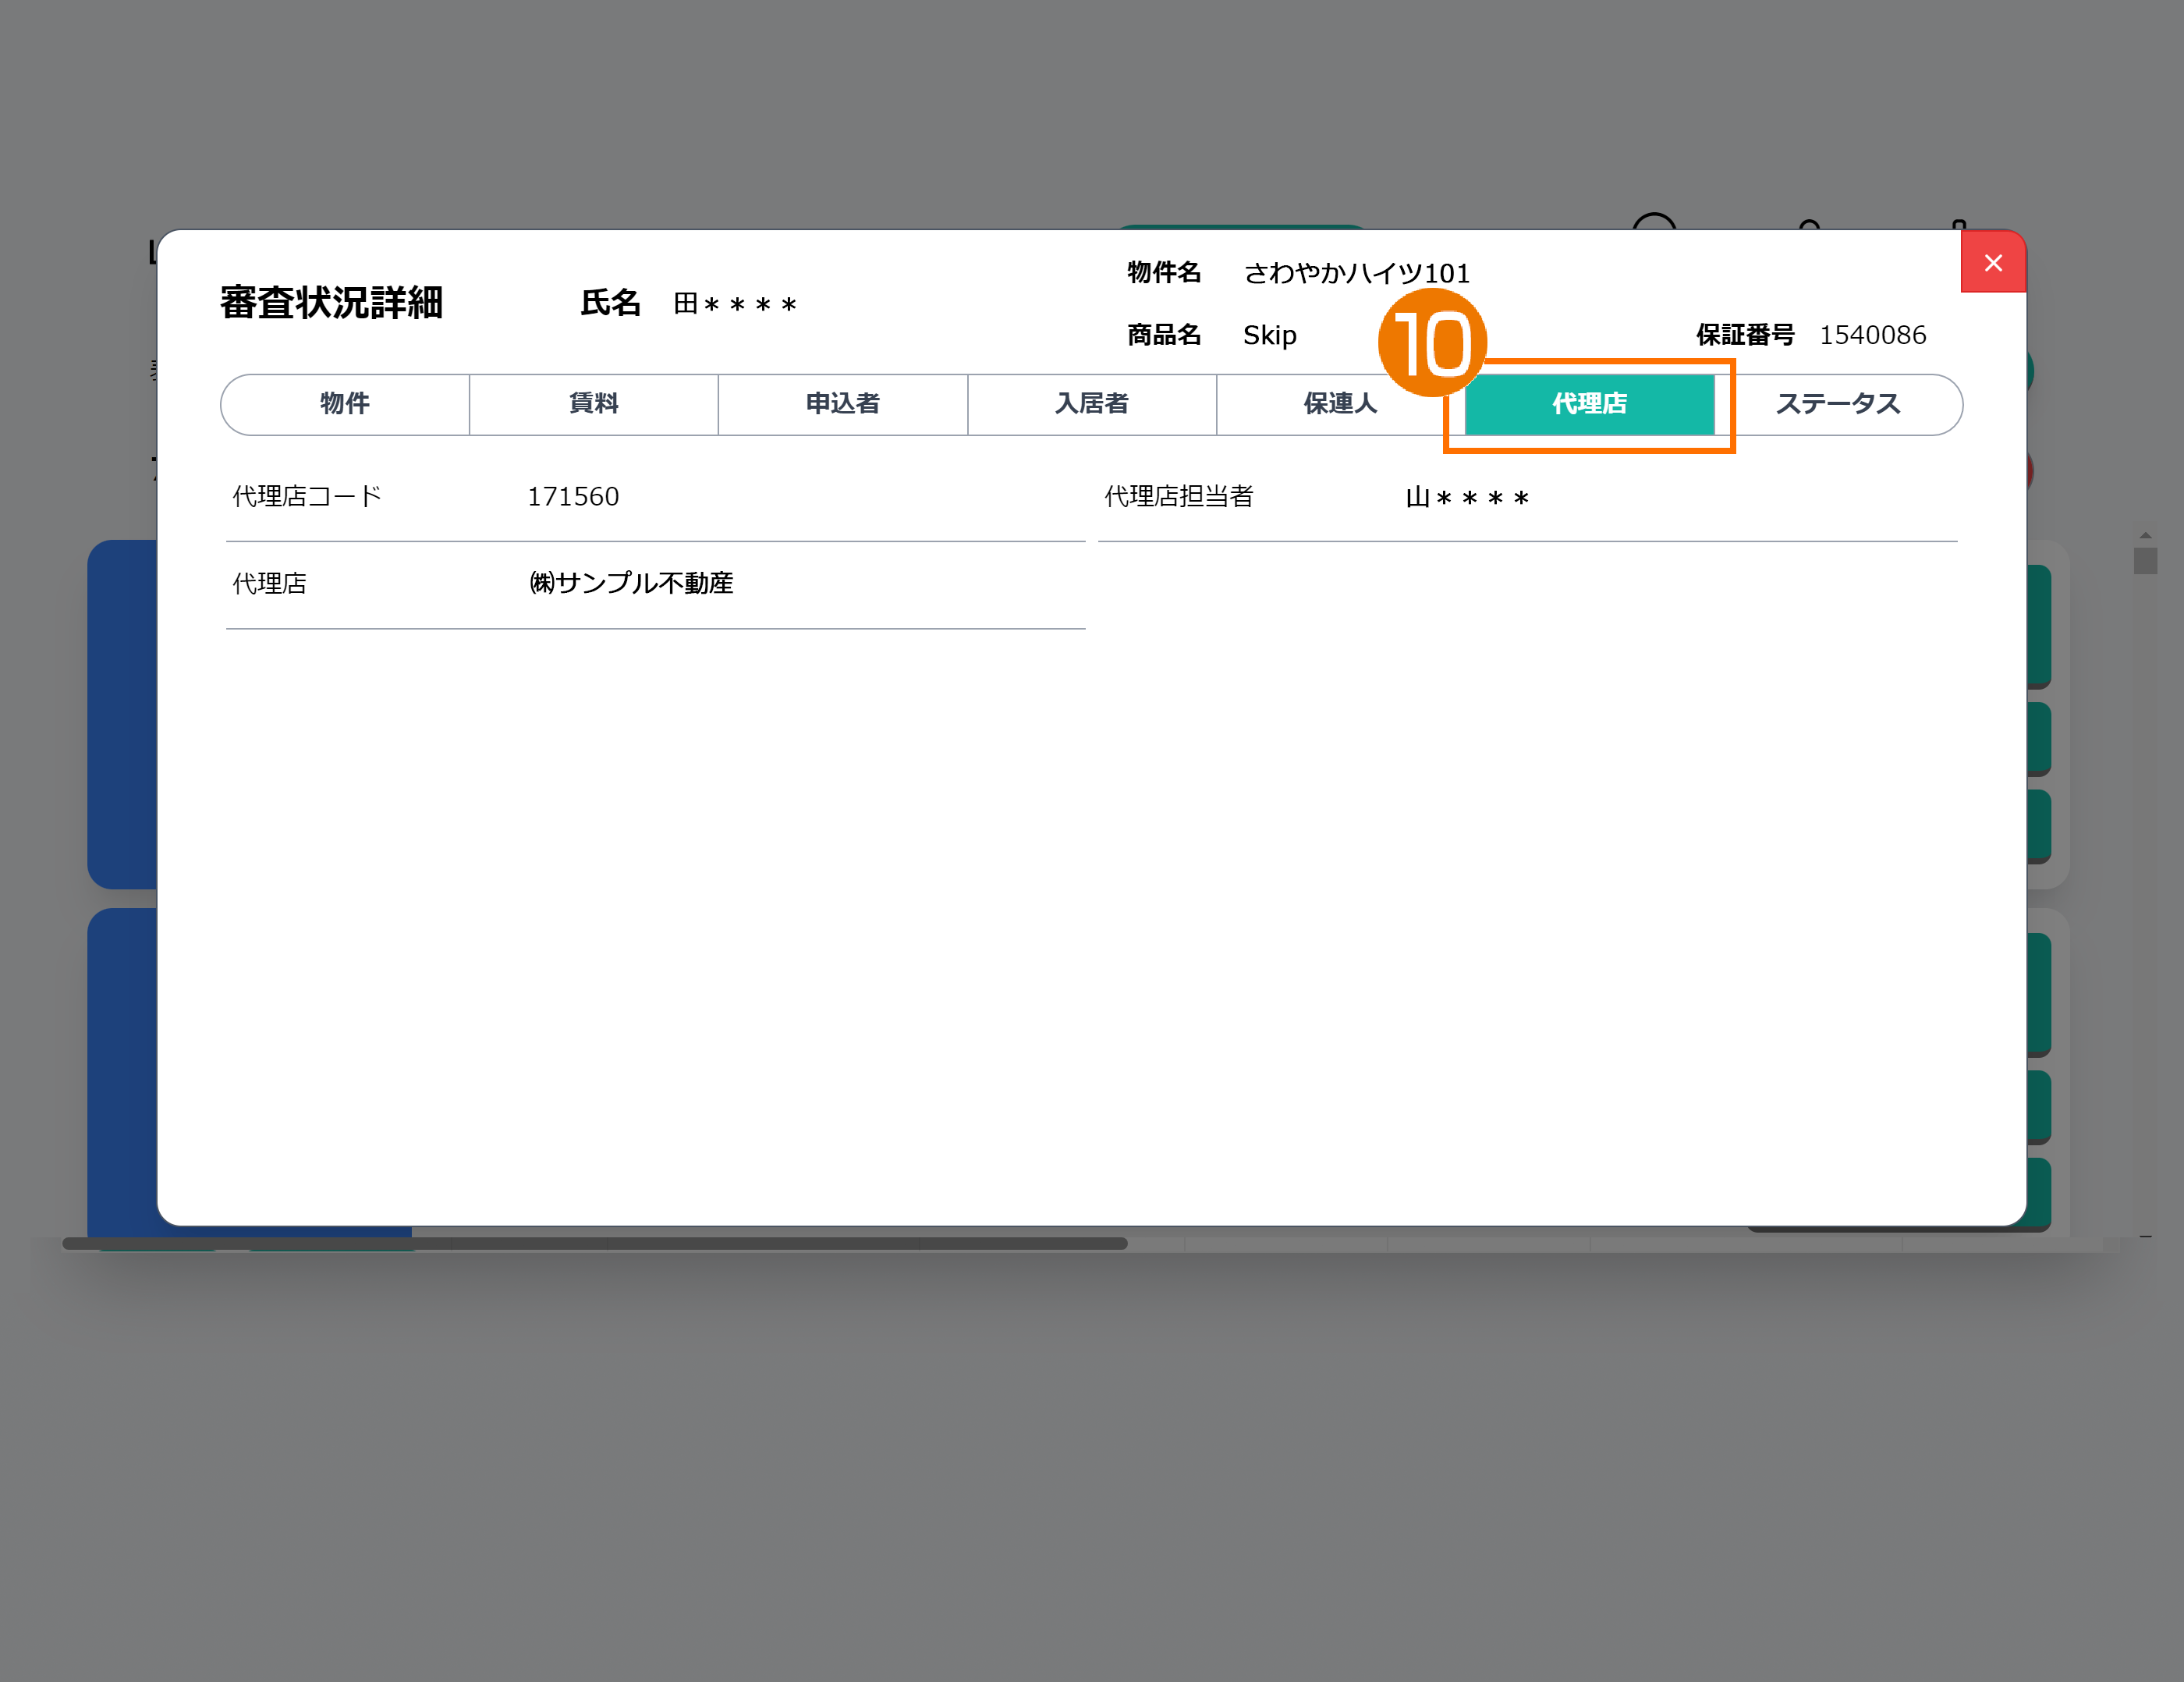
Task: Click the agency name ㈱サンプル不動産
Action: (631, 583)
